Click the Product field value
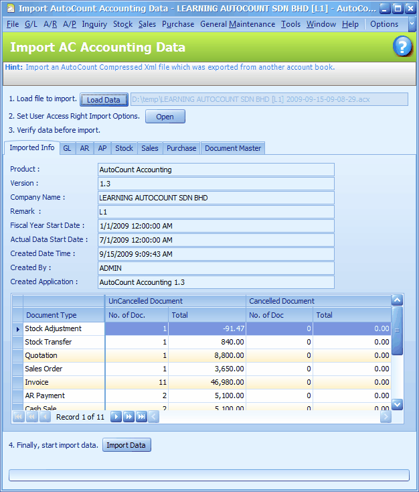Viewport: 419px width, 492px height. (216, 170)
